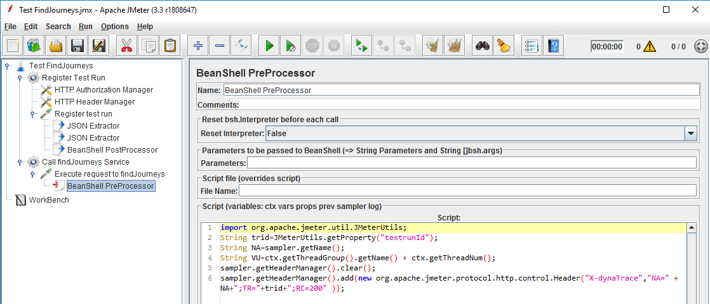
Task: Click the Paste clipboard icon
Action: (x=170, y=46)
